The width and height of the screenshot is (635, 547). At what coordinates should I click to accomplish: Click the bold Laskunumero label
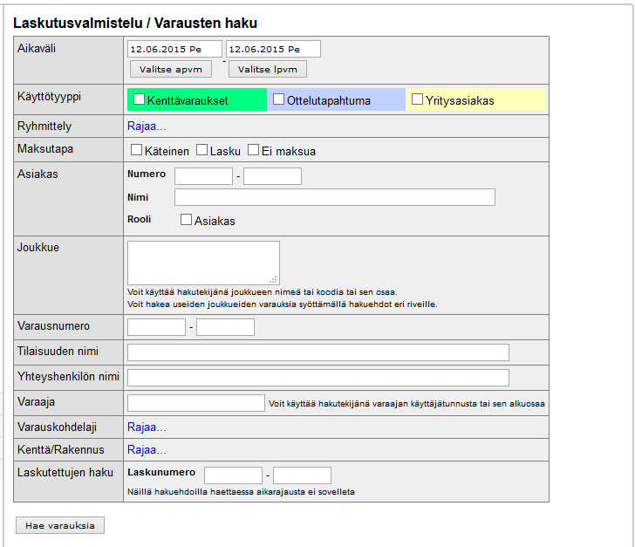tap(161, 473)
